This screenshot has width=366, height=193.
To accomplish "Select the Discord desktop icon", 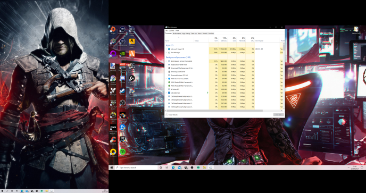I will tap(122, 78).
